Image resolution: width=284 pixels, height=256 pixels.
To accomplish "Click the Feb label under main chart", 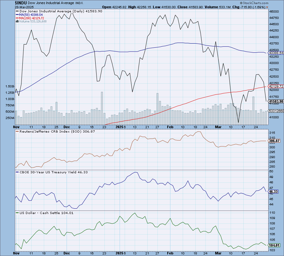I will tap(170, 127).
